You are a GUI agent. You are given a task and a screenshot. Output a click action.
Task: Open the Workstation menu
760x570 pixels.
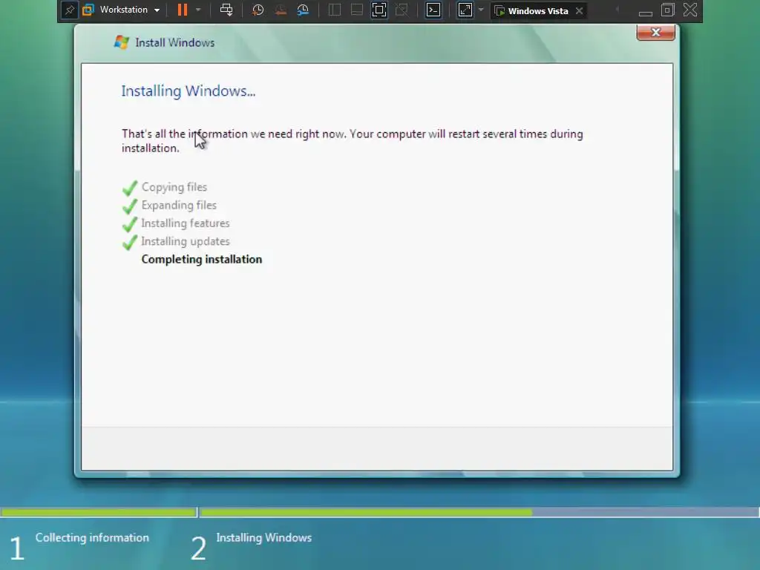tap(124, 10)
